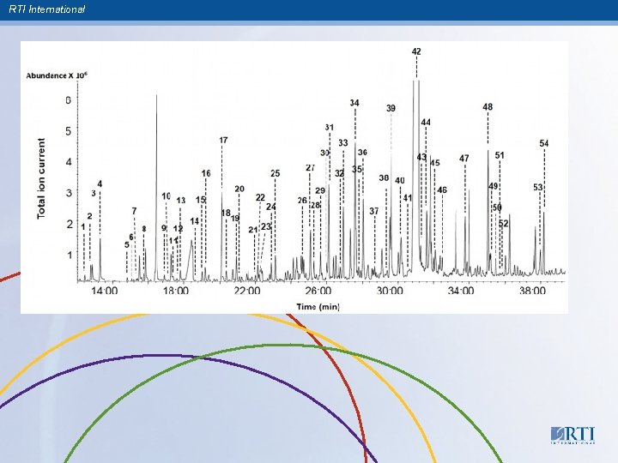Image resolution: width=618 pixels, height=463 pixels.
Task: Click peak label 20
Action: (x=239, y=189)
